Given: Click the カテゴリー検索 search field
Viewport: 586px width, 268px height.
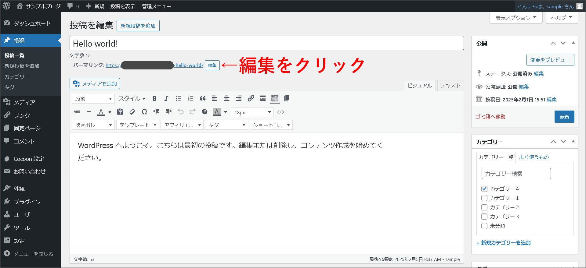Looking at the screenshot, I should click(x=516, y=174).
